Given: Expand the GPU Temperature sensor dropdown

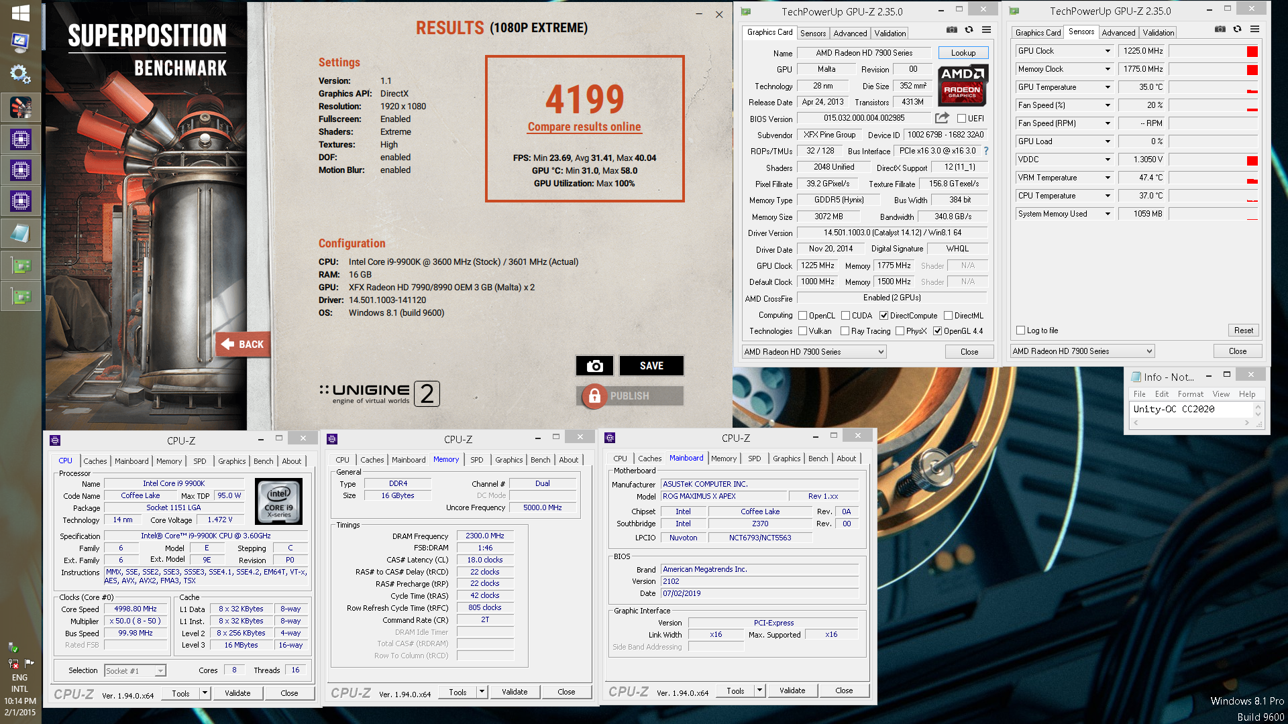Looking at the screenshot, I should click(1108, 87).
